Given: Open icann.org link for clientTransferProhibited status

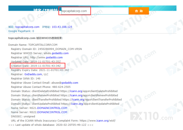Looking at the screenshot, I should tap(79, 99).
